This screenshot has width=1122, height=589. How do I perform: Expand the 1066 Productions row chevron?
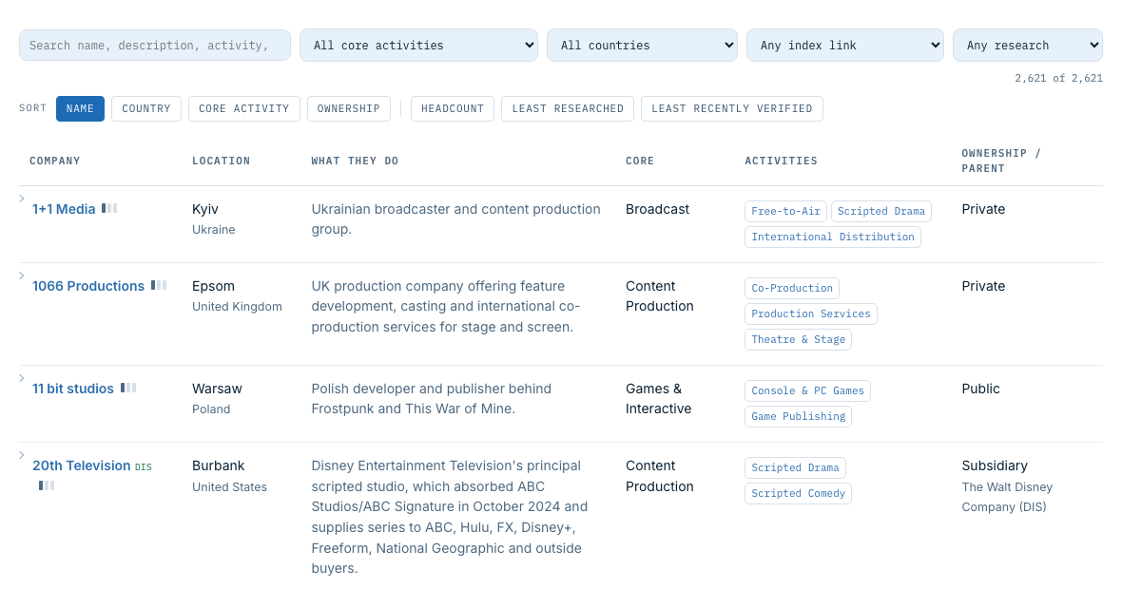pyautogui.click(x=22, y=275)
